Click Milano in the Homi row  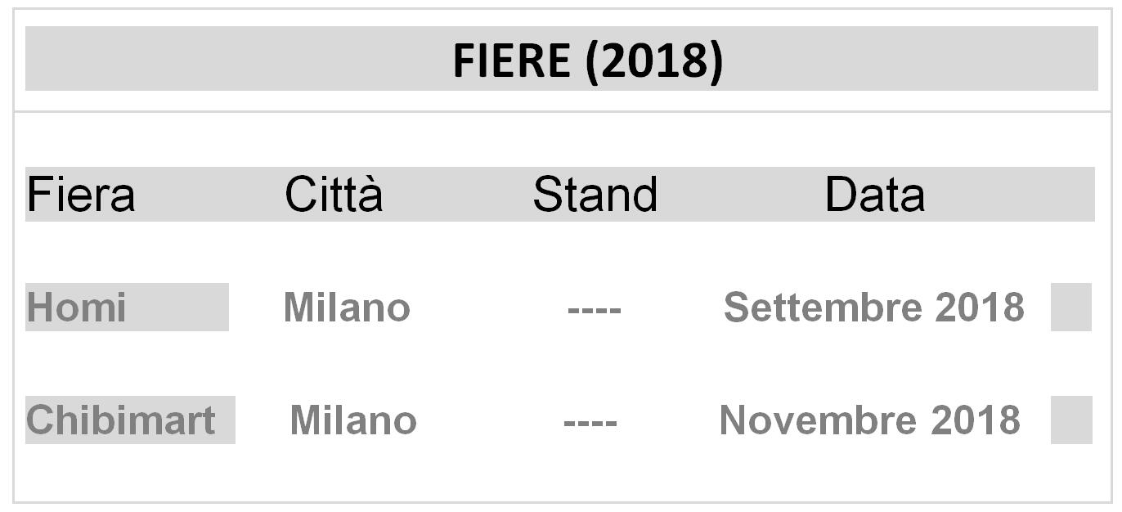pyautogui.click(x=347, y=308)
